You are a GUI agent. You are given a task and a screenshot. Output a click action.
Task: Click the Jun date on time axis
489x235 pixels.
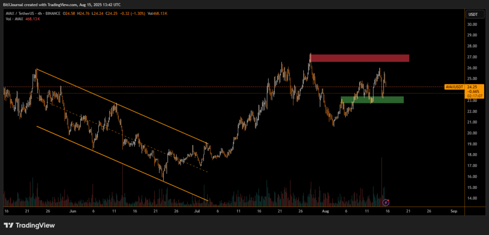tap(73, 210)
